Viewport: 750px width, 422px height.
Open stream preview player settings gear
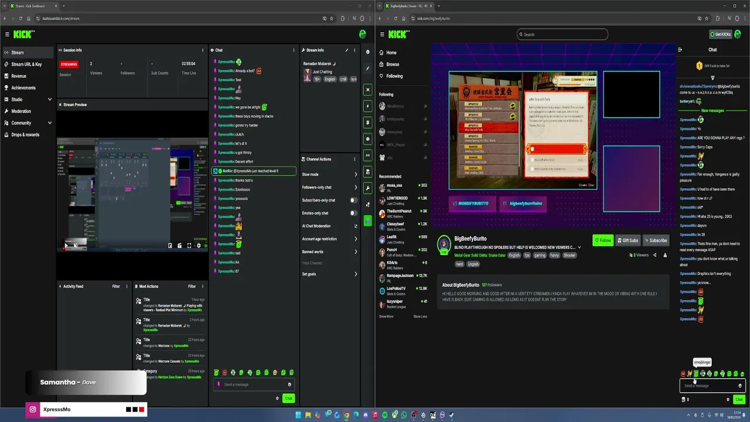pos(199,246)
